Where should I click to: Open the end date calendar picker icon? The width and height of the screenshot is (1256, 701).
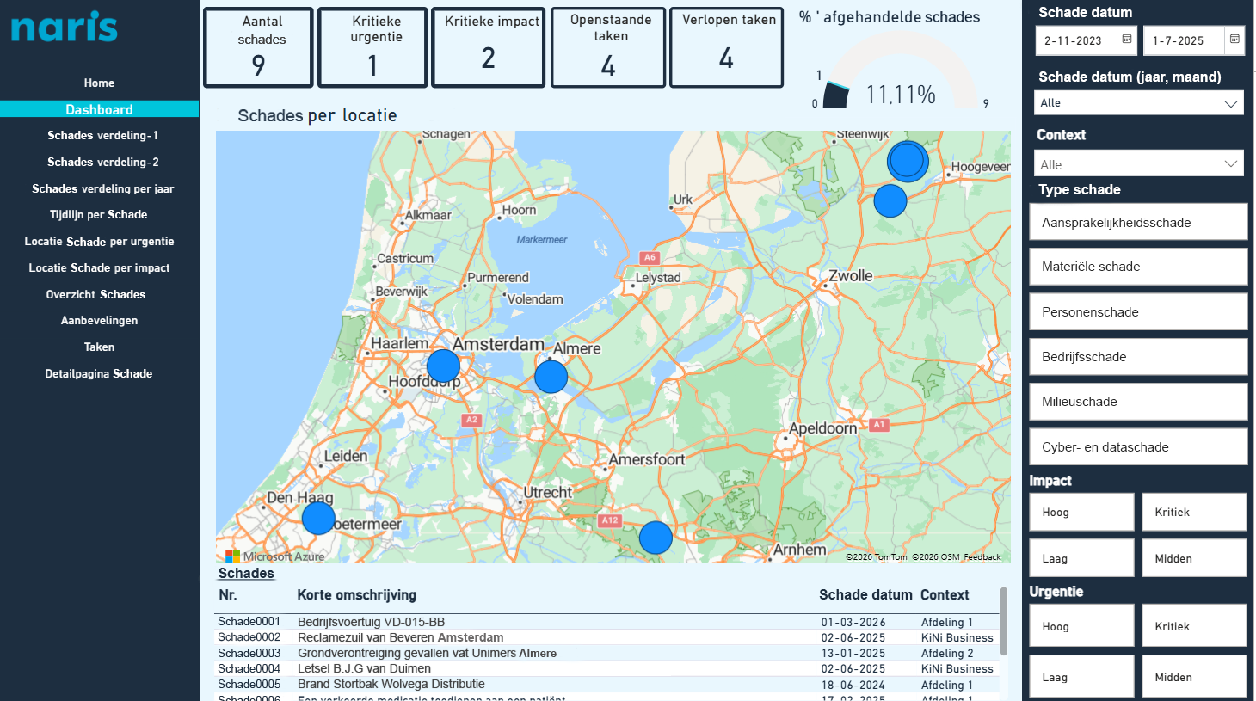pyautogui.click(x=1234, y=40)
